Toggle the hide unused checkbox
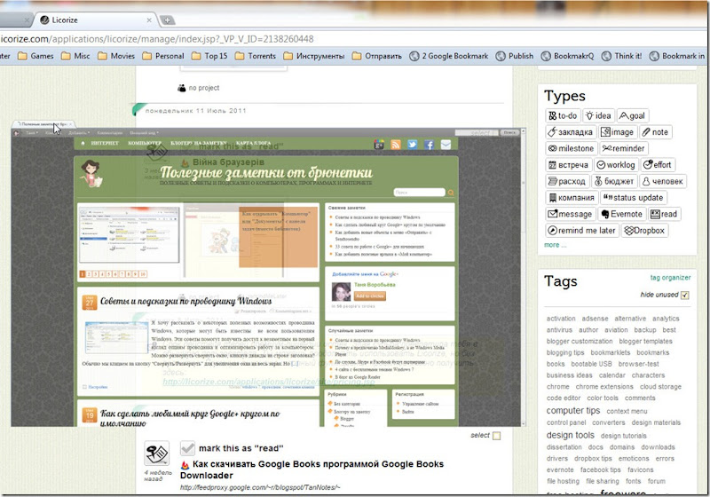710x497 pixels. point(684,296)
